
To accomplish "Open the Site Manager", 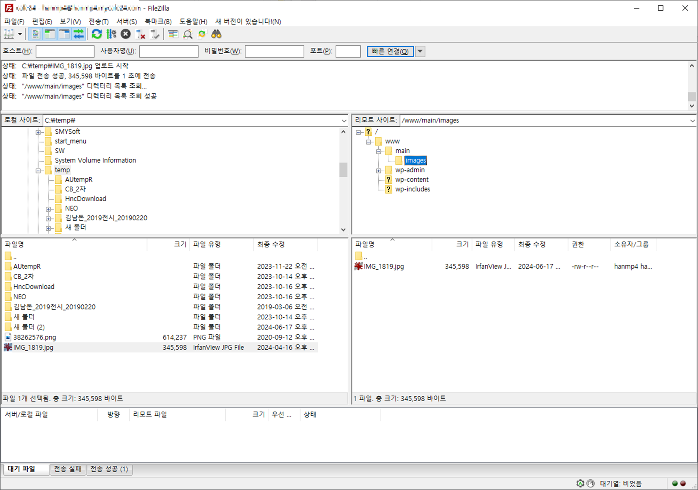I will pos(9,34).
